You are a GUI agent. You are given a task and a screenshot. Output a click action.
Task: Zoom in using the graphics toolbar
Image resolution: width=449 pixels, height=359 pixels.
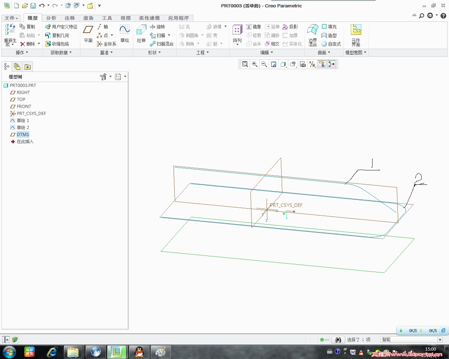point(255,64)
